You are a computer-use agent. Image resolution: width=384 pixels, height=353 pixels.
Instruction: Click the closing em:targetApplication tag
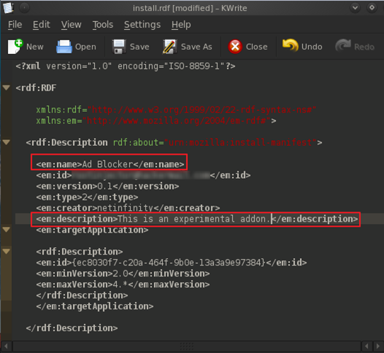point(94,306)
